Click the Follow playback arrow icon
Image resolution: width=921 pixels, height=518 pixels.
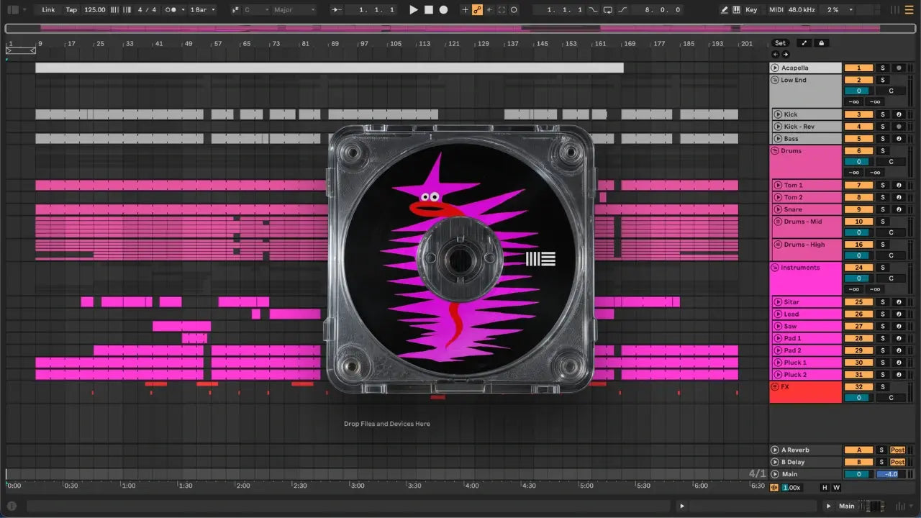pos(337,10)
